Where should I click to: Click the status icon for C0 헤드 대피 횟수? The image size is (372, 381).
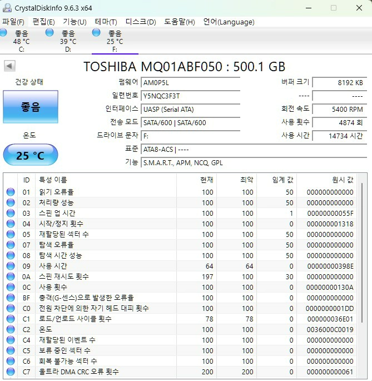(x=11, y=308)
